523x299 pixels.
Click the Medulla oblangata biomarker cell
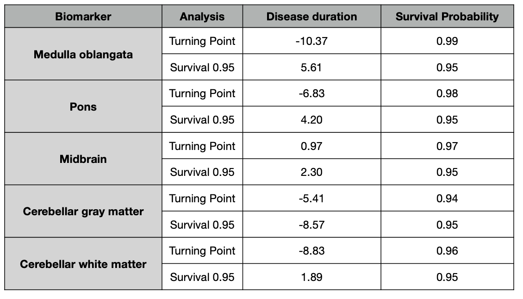point(83,54)
